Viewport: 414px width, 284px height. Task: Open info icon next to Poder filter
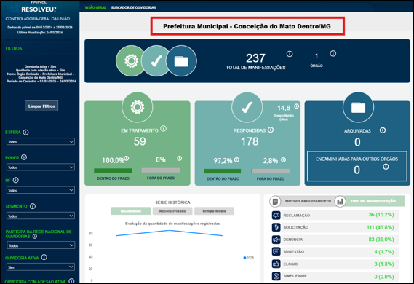(24, 157)
